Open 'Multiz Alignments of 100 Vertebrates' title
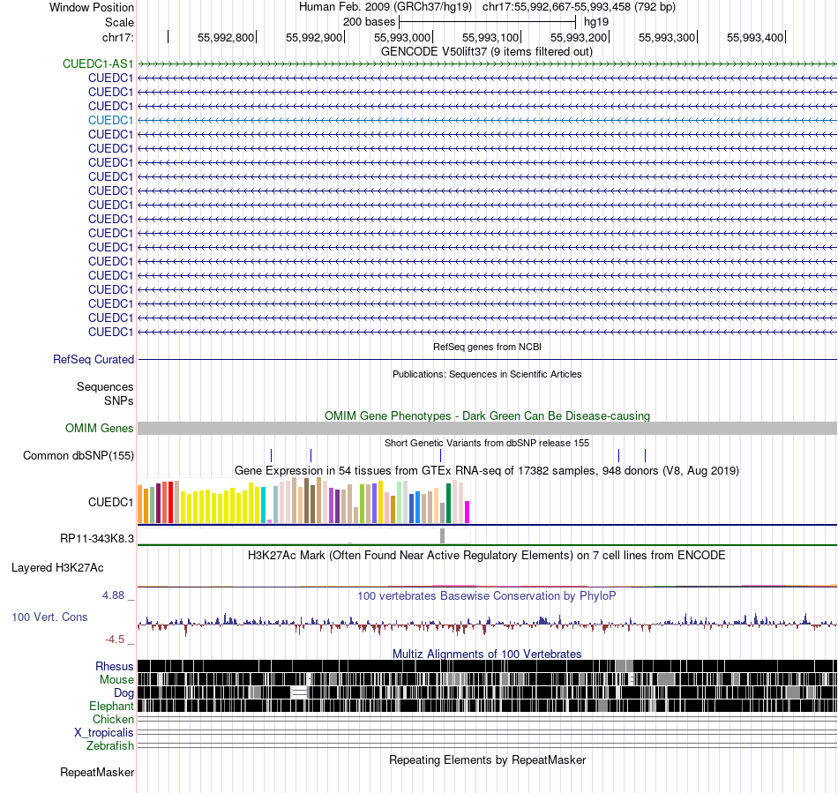 [487, 654]
